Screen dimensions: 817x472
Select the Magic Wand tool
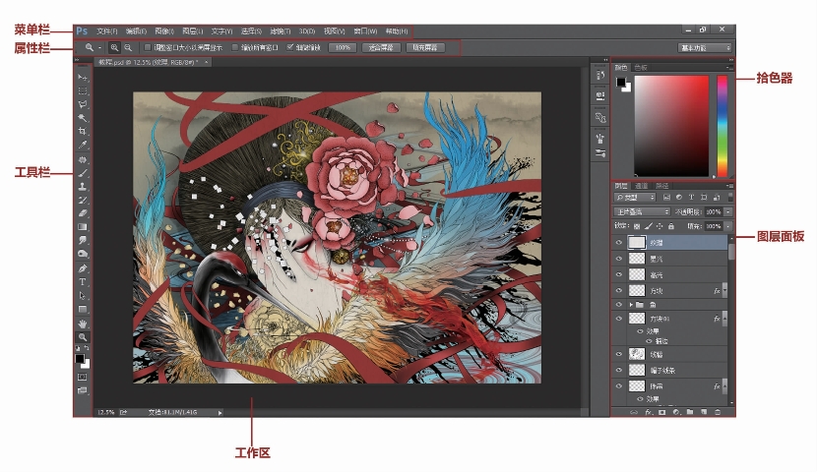click(83, 118)
